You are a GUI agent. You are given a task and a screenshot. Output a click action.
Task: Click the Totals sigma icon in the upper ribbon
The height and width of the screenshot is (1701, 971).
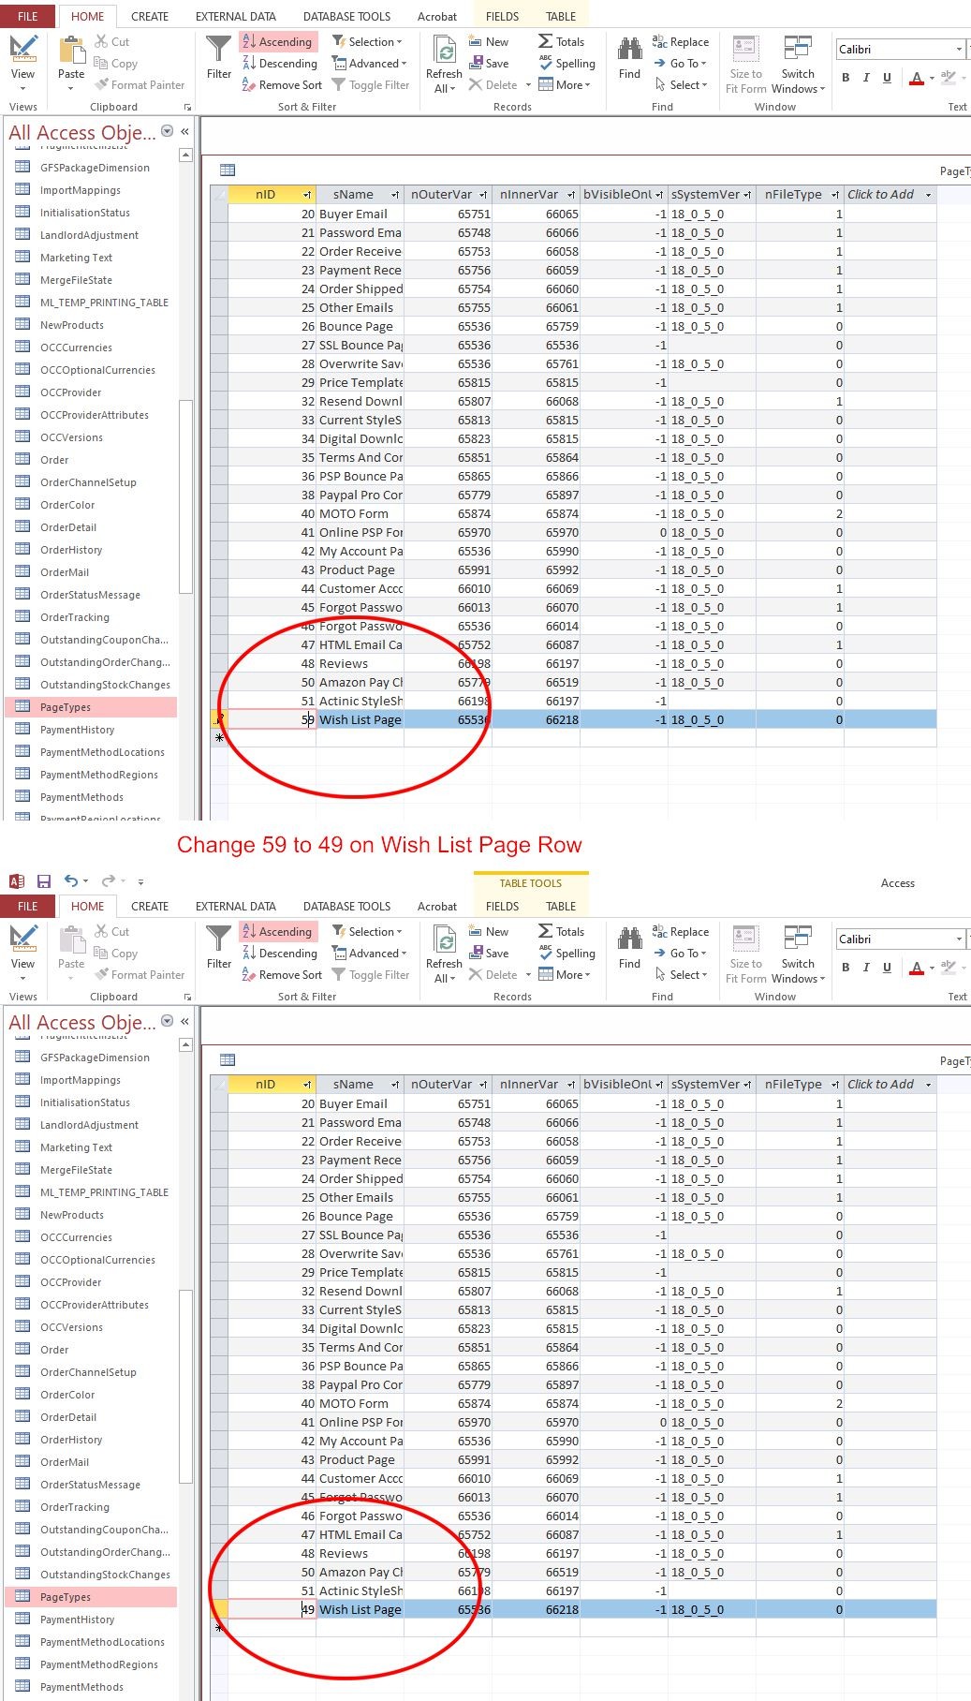tap(546, 41)
